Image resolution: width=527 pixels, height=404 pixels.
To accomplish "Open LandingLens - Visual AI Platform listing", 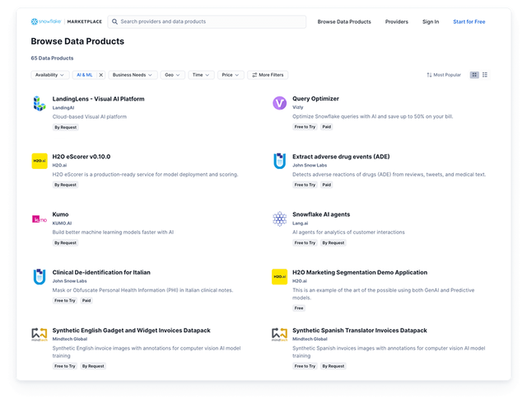I will 98,99.
